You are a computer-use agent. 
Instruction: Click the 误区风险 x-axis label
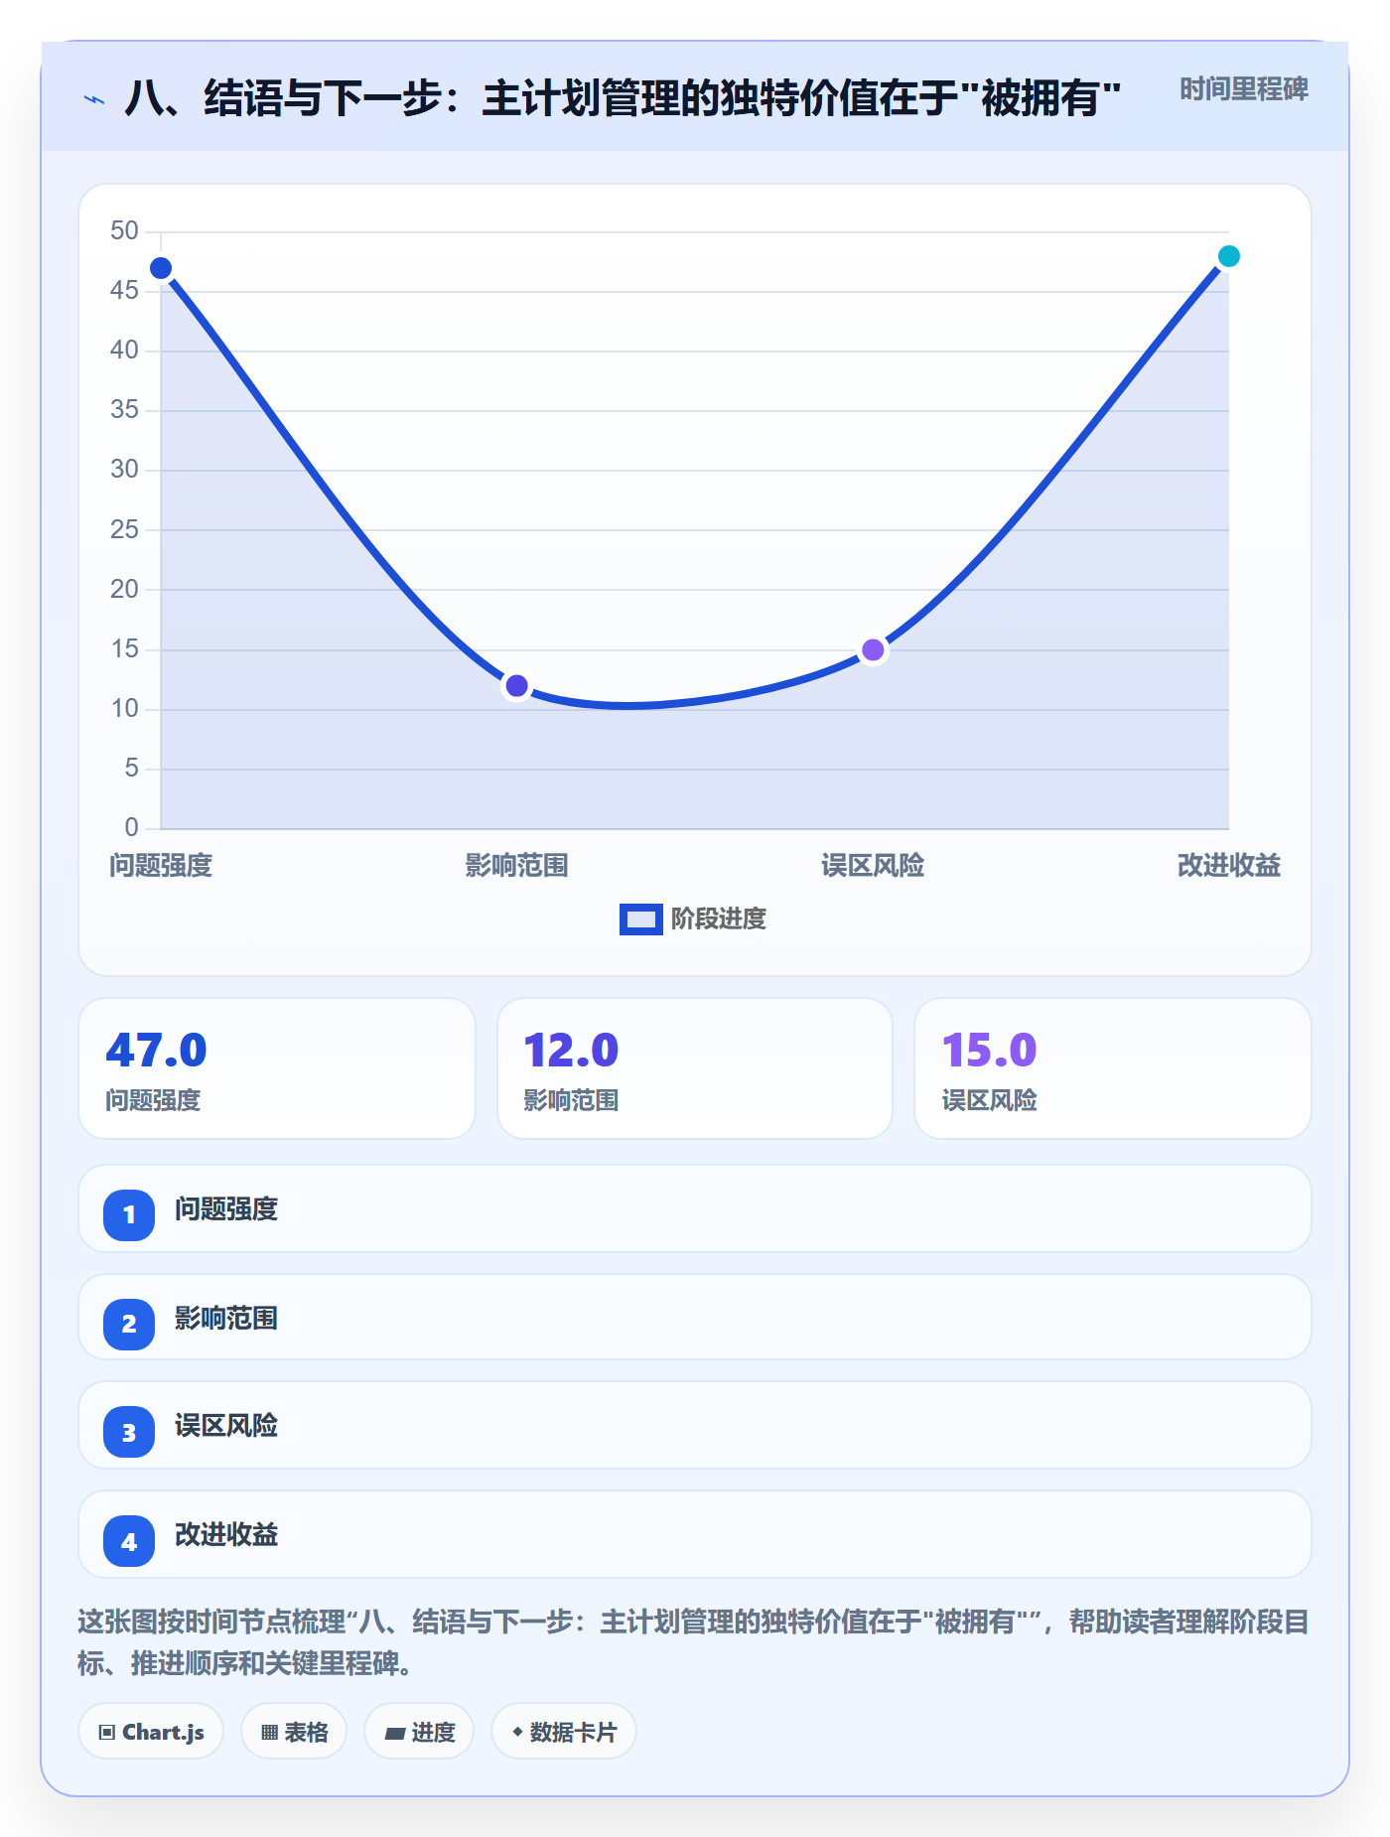[x=873, y=866]
